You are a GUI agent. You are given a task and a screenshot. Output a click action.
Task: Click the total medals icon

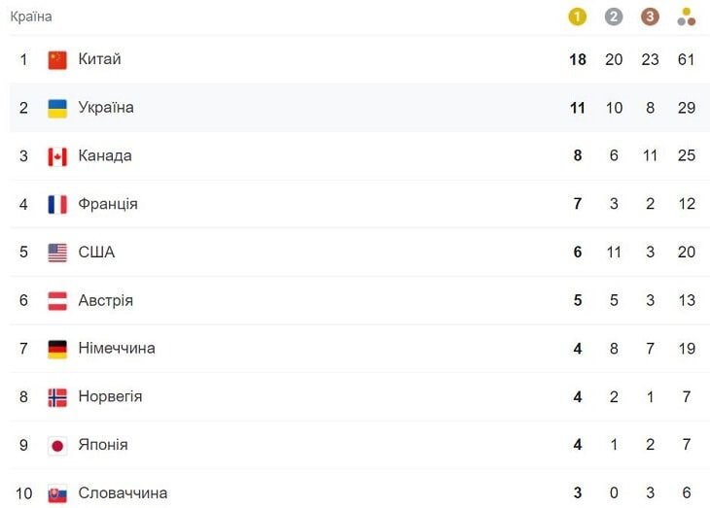(686, 17)
